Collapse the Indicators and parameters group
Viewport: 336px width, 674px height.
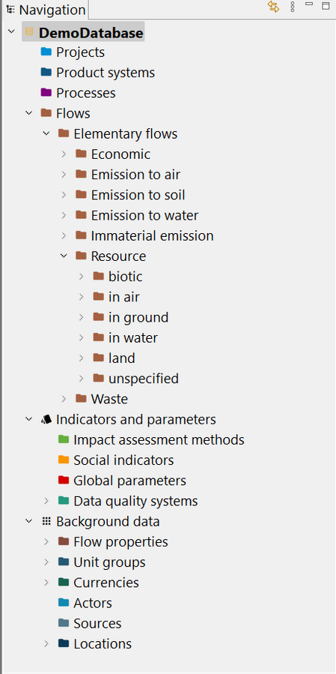pos(29,418)
